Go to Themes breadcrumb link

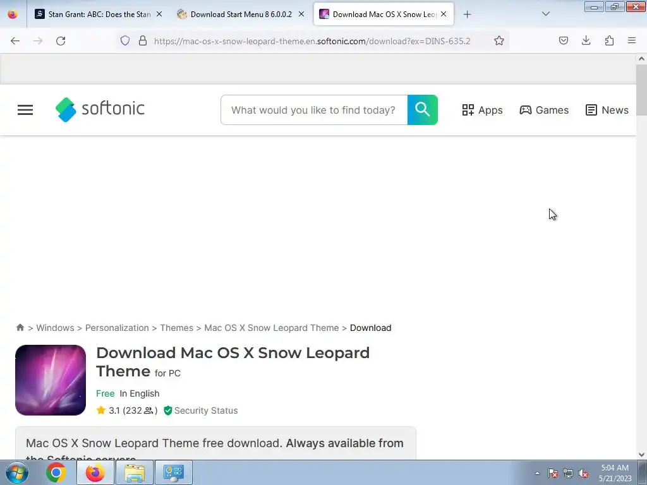coord(177,328)
